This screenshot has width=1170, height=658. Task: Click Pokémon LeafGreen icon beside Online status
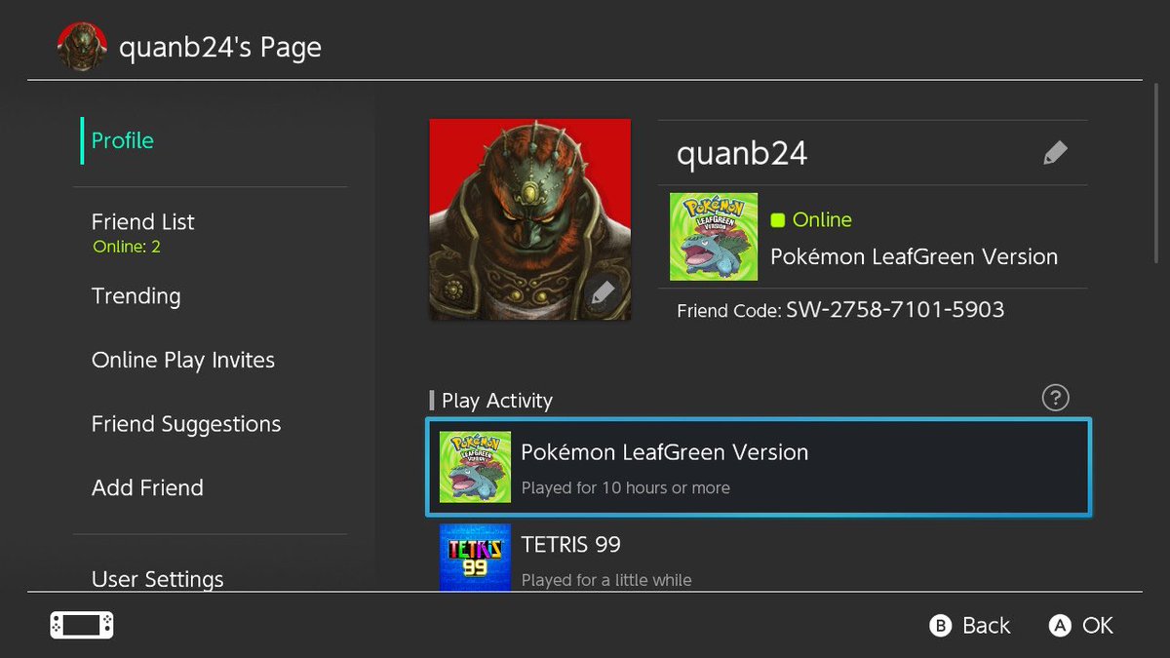coord(714,237)
